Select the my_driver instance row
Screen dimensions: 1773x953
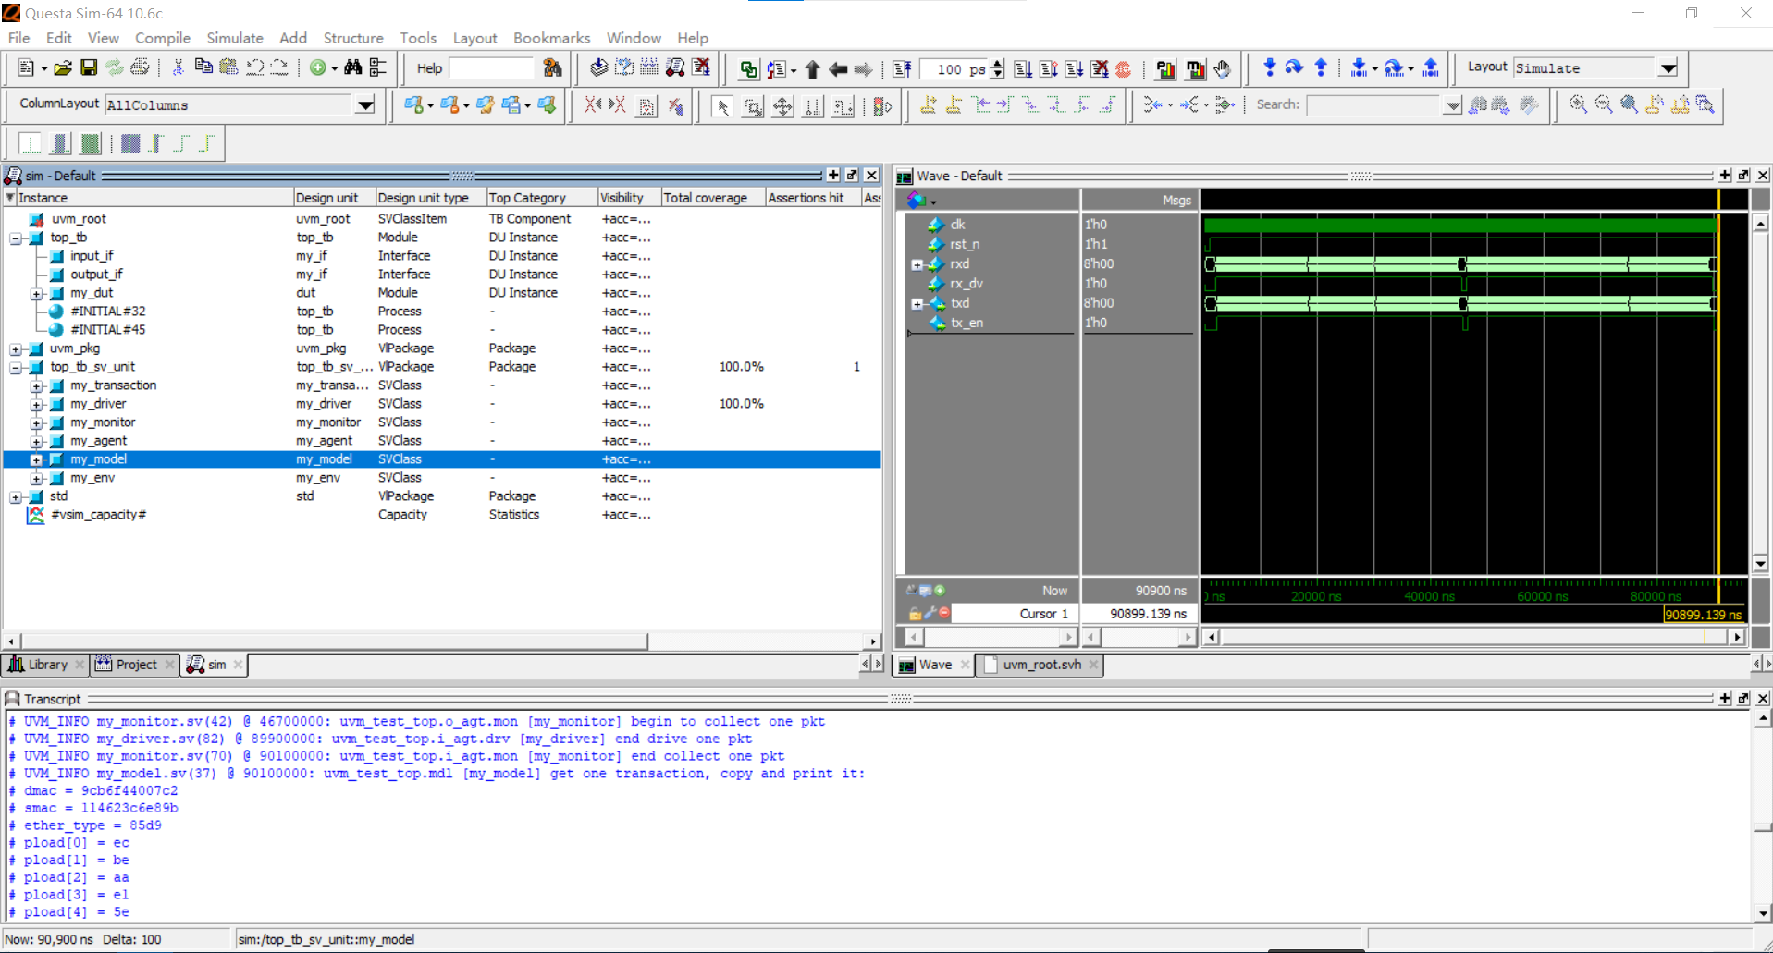[98, 404]
